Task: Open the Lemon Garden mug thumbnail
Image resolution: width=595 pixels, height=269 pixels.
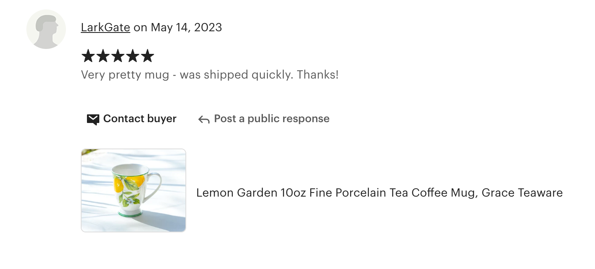Action: (x=134, y=190)
